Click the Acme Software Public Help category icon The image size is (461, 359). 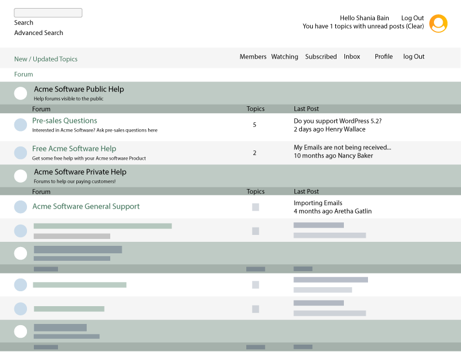[x=21, y=93]
